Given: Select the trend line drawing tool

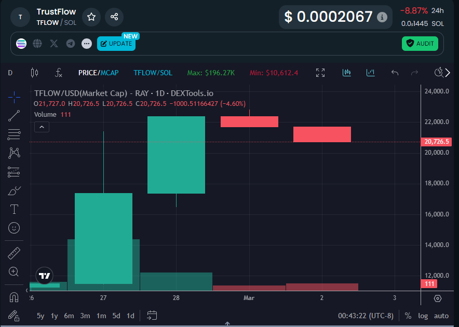Looking at the screenshot, I should 14,116.
